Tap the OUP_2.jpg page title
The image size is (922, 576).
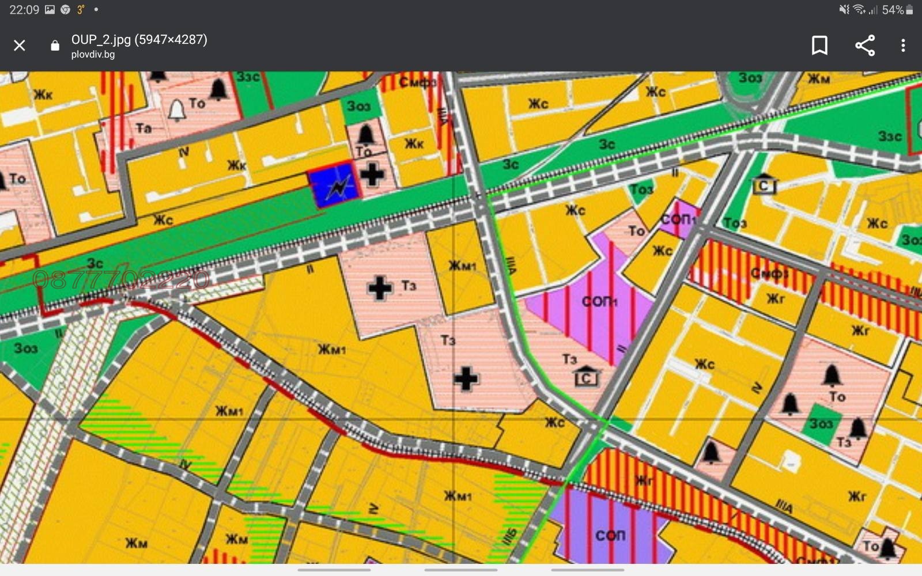(139, 39)
